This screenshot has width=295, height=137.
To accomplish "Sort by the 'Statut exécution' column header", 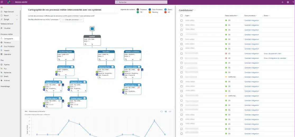I will tap(231, 16).
